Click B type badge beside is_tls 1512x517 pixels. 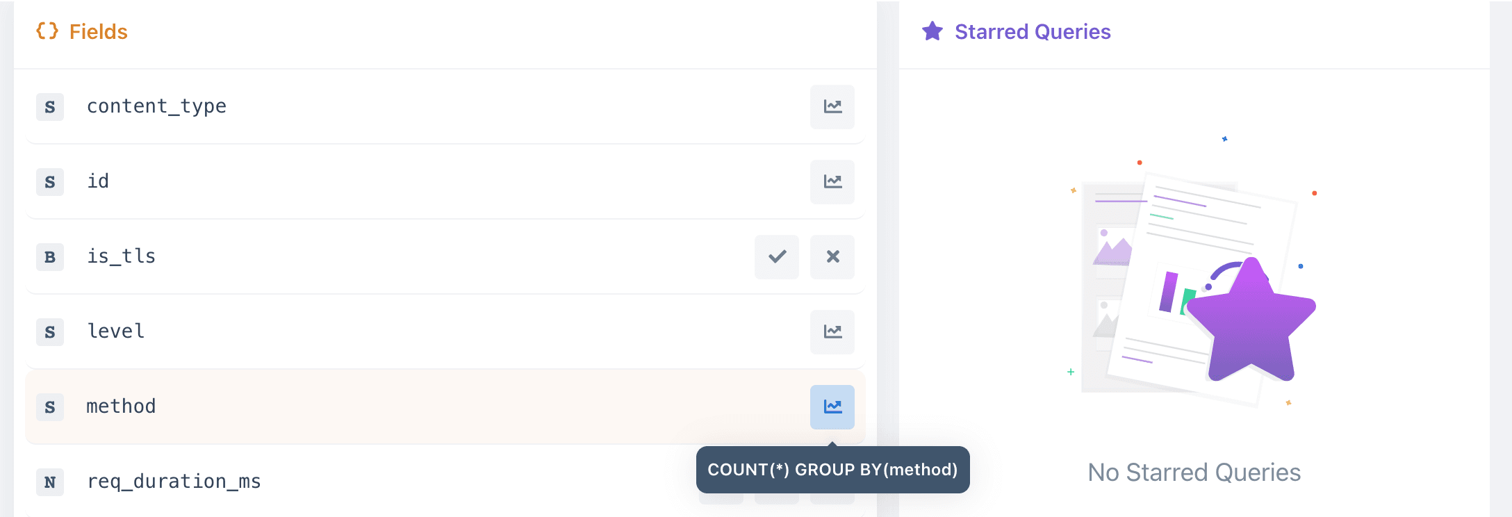(x=50, y=257)
